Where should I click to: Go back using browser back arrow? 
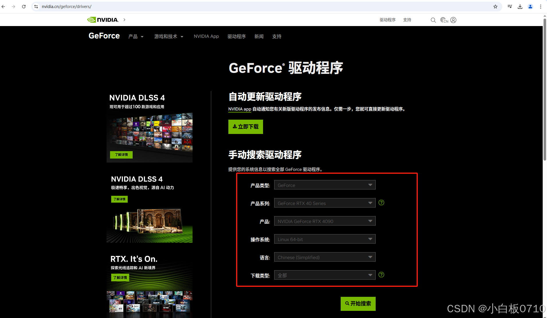click(3, 7)
